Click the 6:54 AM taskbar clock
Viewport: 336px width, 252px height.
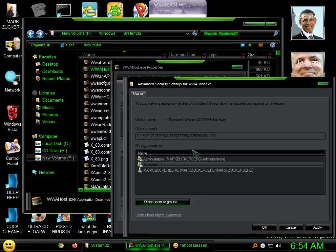pyautogui.click(x=307, y=246)
